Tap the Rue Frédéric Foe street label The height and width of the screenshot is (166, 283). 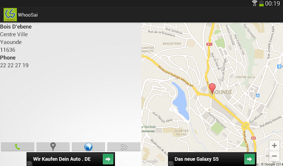[239, 45]
